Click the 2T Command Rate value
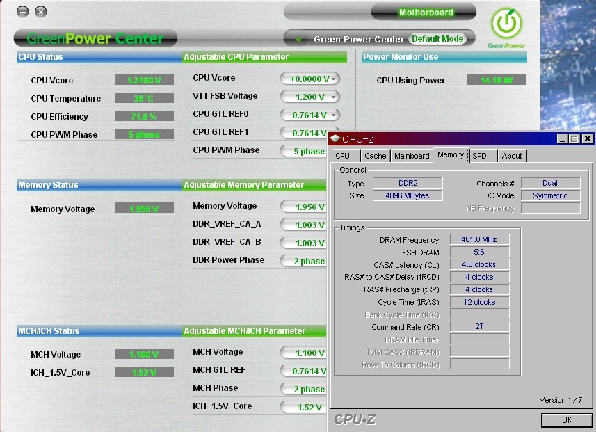The image size is (596, 432). pos(479,326)
